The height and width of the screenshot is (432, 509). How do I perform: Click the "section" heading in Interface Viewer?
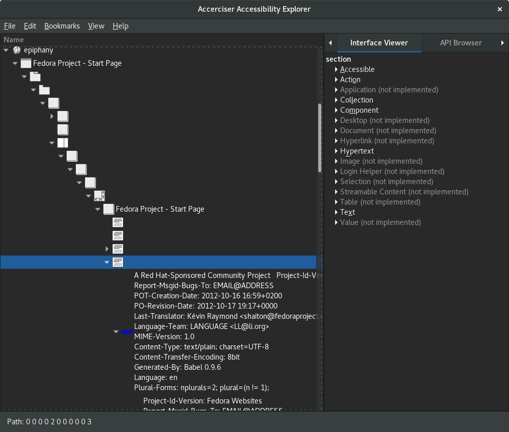tap(339, 59)
